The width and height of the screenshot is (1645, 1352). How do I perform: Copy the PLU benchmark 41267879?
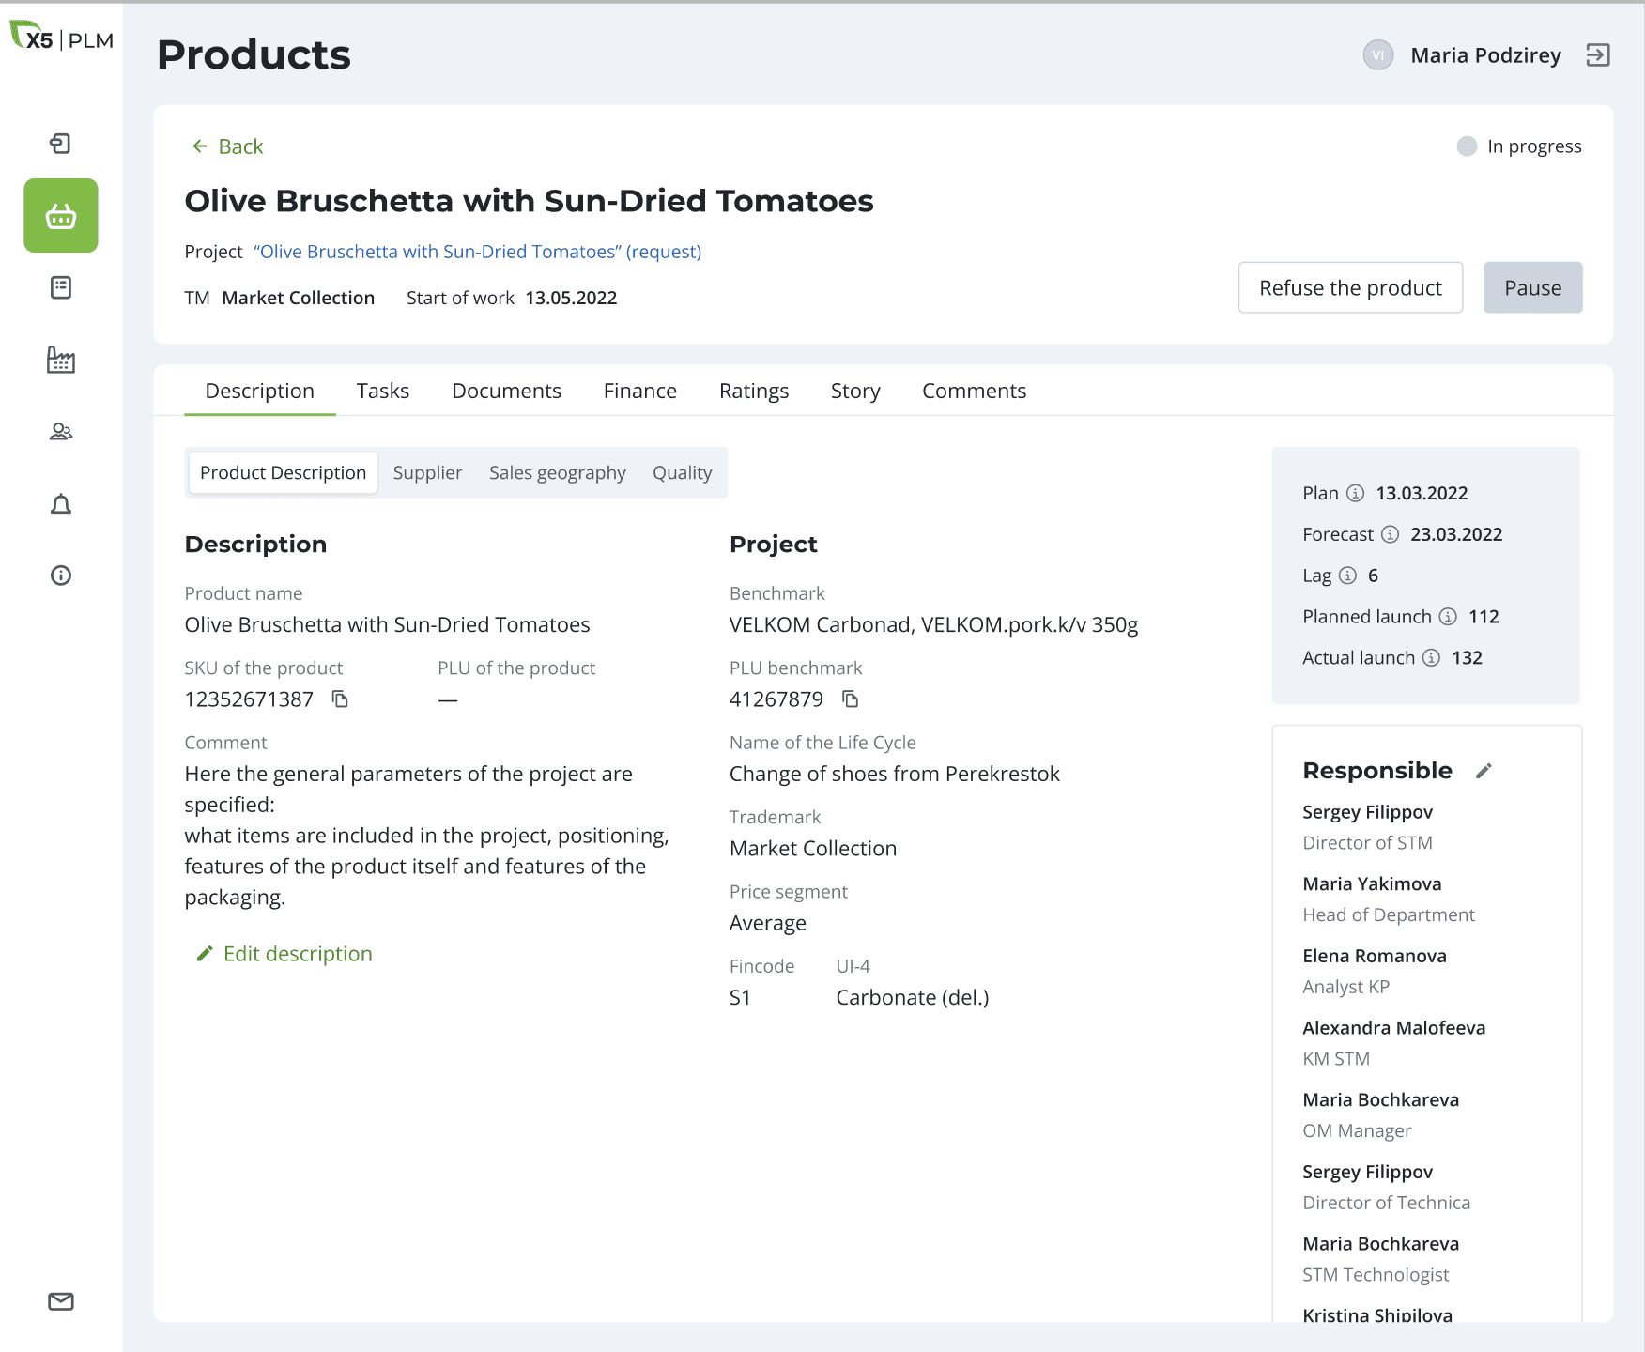[x=850, y=699]
